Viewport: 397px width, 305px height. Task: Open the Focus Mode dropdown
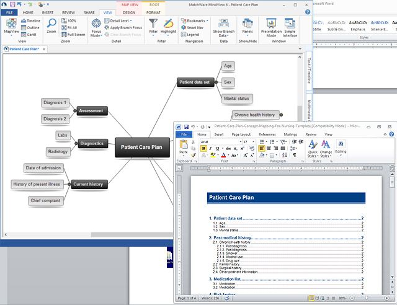(96, 28)
